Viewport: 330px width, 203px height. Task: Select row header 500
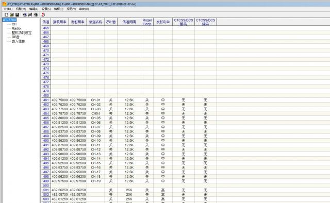(x=46, y=185)
